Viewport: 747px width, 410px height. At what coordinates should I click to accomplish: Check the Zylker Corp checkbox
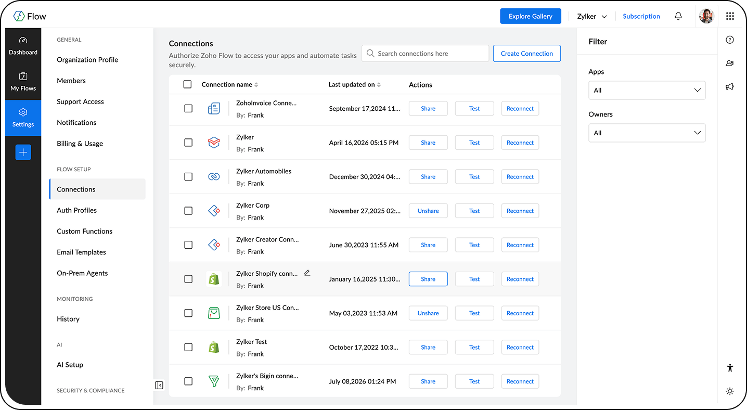[188, 211]
